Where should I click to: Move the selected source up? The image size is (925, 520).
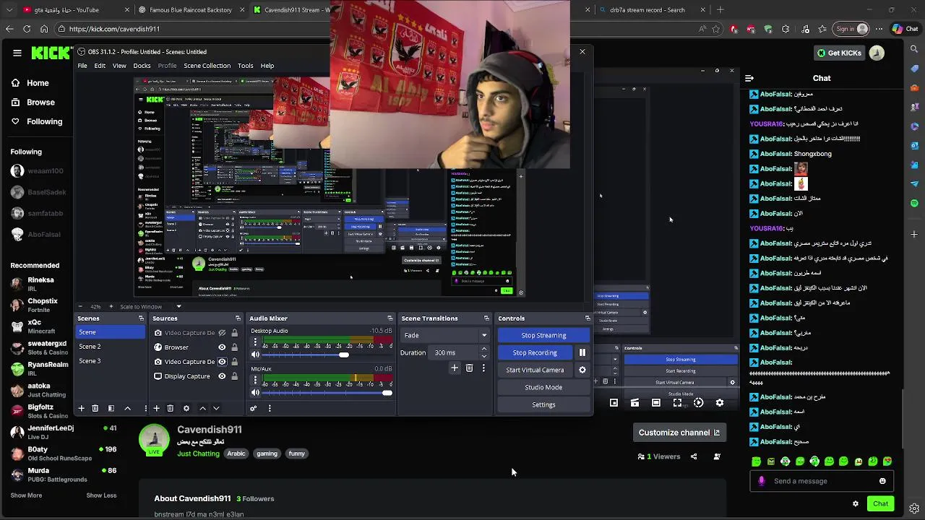202,408
